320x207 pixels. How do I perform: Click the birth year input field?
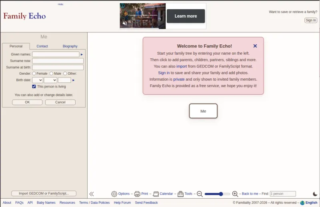coord(64,80)
